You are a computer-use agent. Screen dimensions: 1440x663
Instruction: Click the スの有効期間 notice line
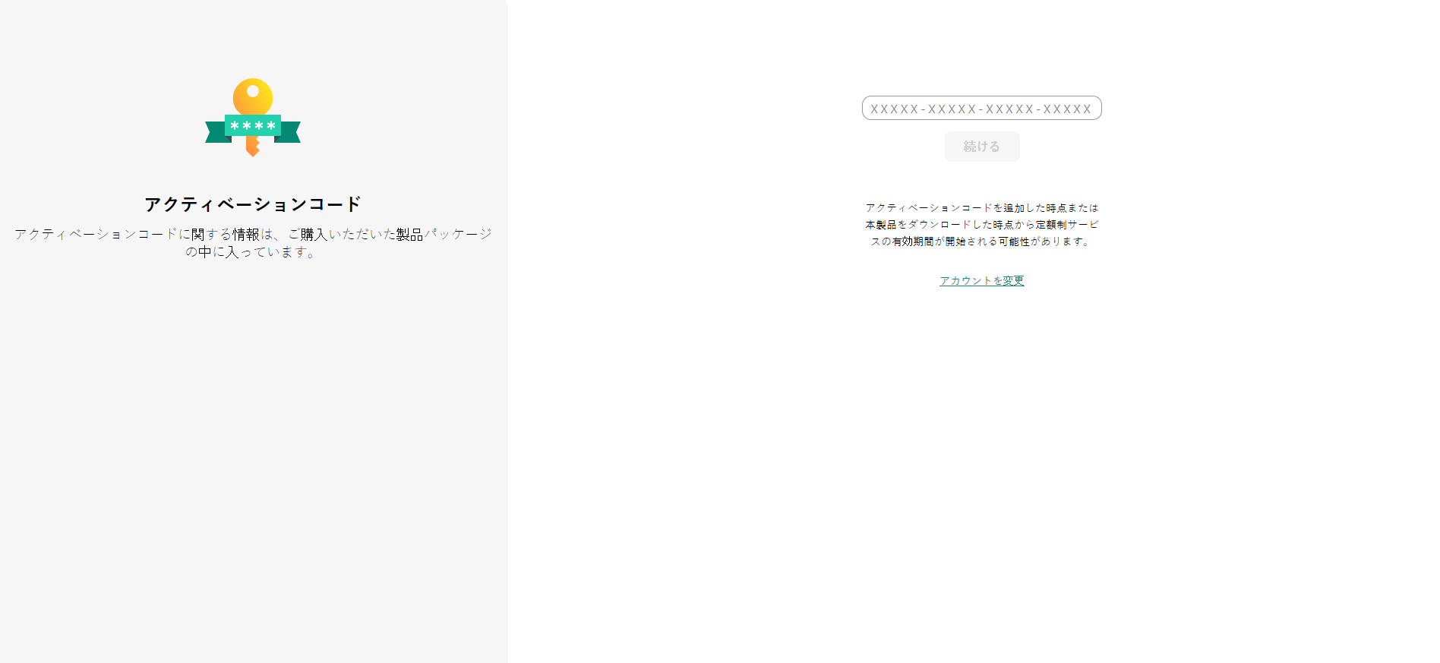pyautogui.click(x=981, y=242)
